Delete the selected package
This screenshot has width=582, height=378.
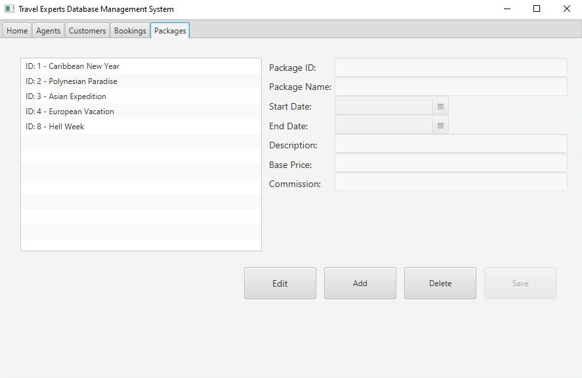[440, 283]
